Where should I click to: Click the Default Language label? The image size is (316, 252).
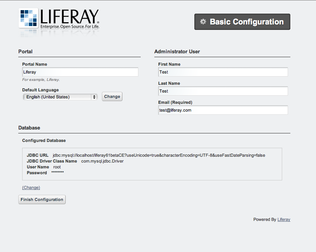click(x=40, y=90)
